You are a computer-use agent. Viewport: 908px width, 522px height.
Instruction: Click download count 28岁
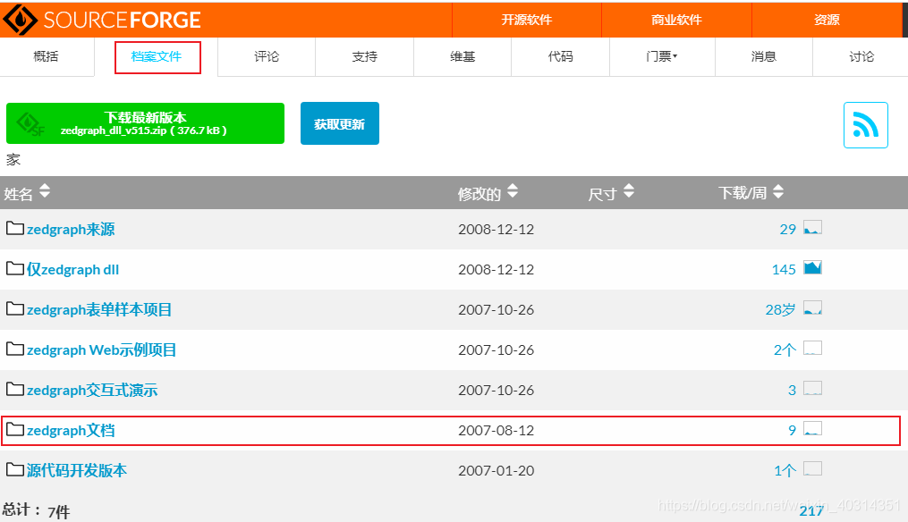781,309
